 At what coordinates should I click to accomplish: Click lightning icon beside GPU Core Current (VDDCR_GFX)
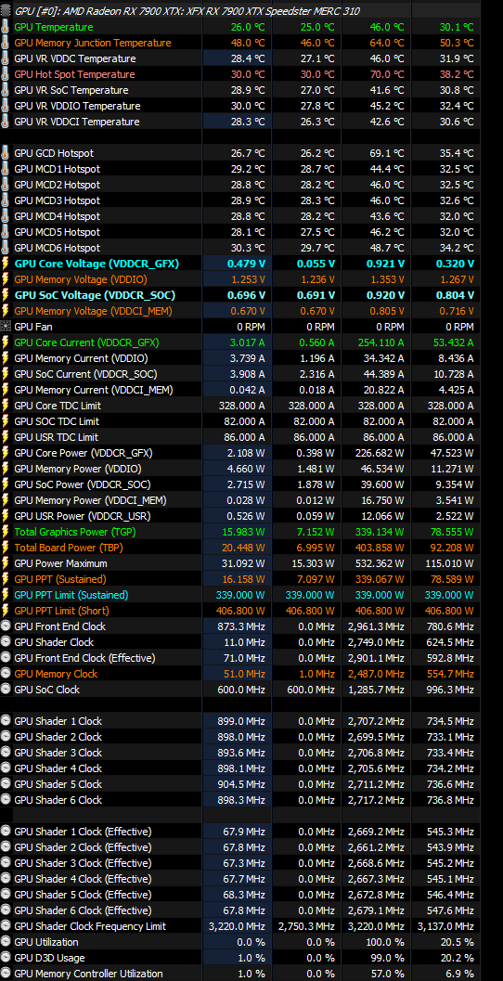click(x=6, y=342)
